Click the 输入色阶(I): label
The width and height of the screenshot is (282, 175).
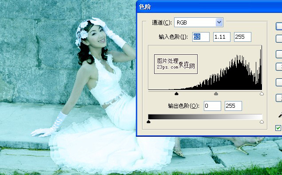(x=173, y=37)
